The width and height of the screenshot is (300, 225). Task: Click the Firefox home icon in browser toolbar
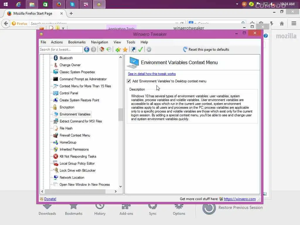(x=282, y=23)
